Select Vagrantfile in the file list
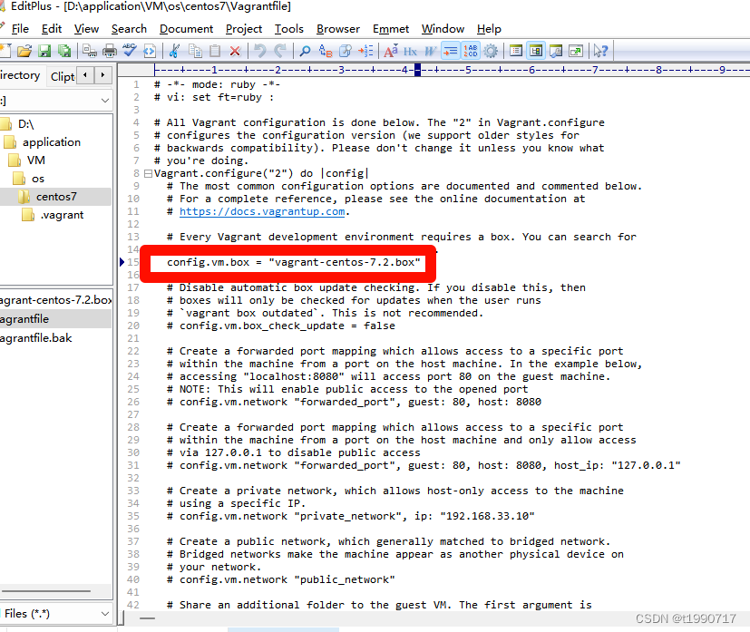The image size is (750, 632). (x=55, y=319)
